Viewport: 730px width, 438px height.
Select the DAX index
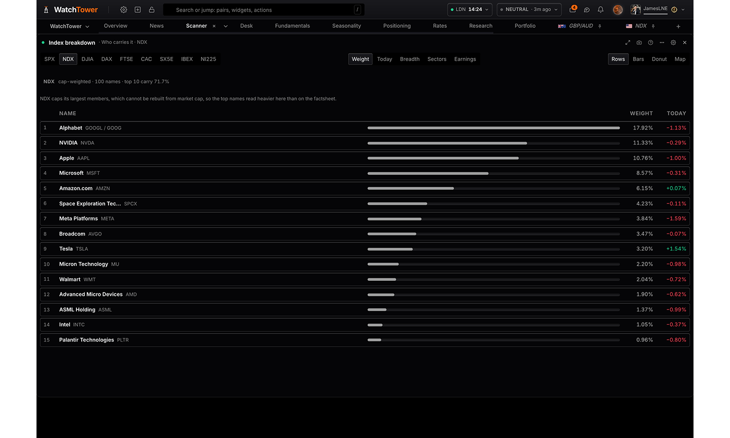click(x=107, y=59)
